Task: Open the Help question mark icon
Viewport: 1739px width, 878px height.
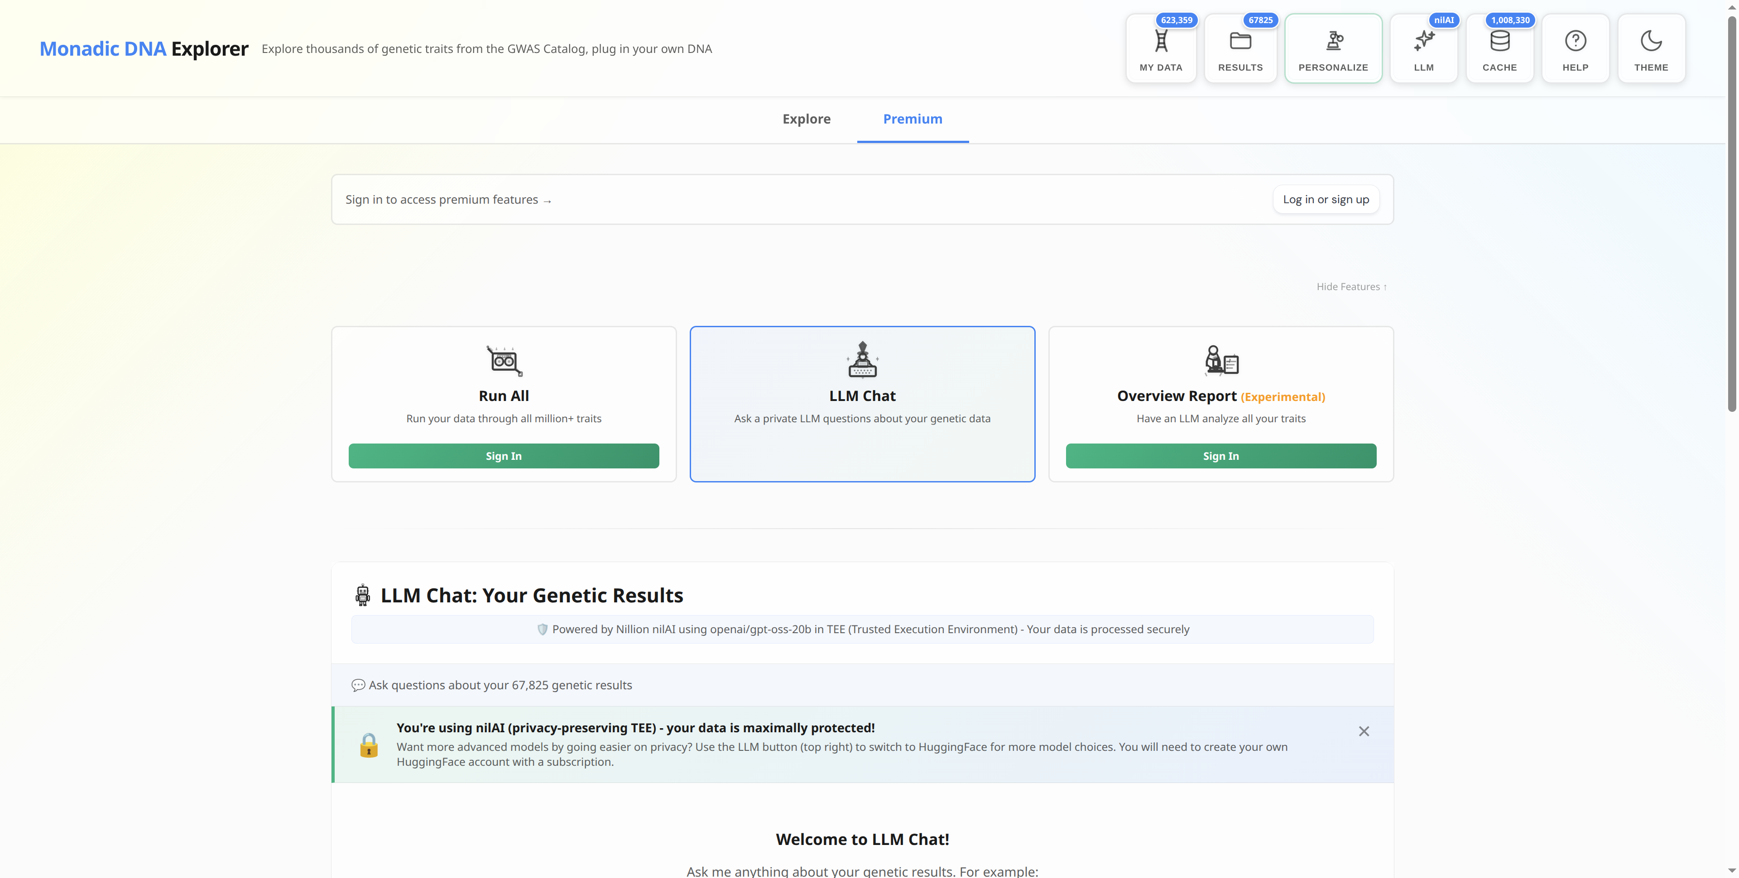Action: click(x=1575, y=42)
